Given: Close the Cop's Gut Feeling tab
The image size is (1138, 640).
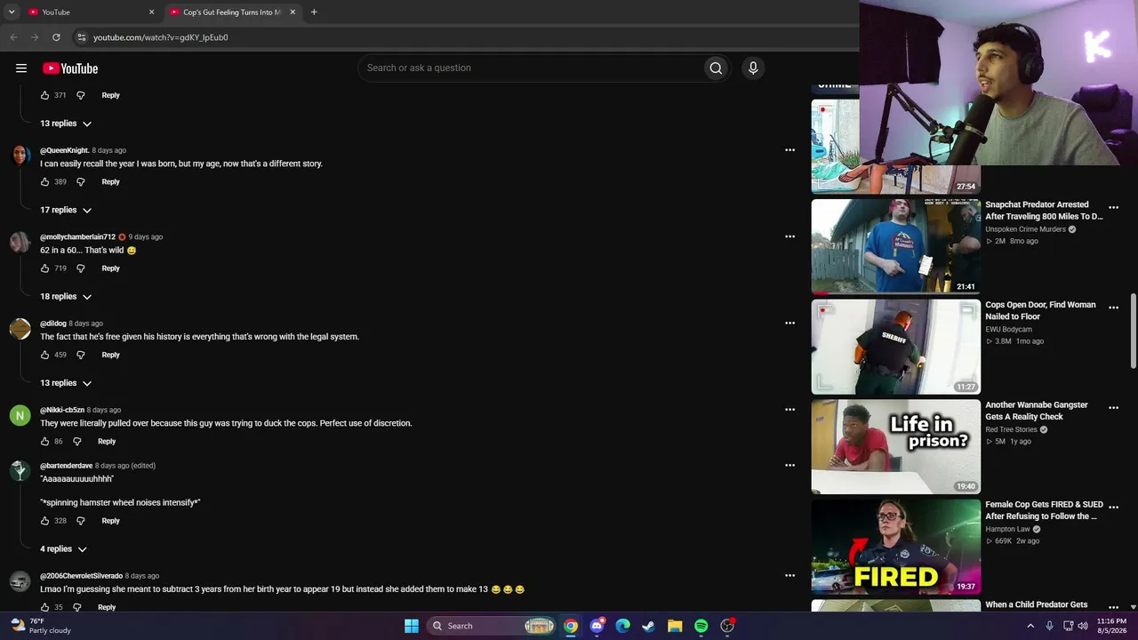Looking at the screenshot, I should (x=293, y=12).
